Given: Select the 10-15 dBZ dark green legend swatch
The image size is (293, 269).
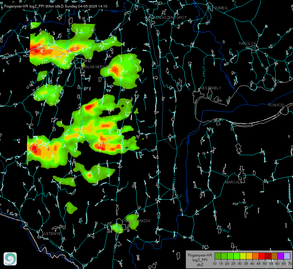Looking at the screenshot, I should coord(218,256).
